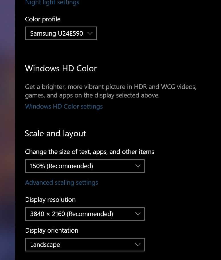Click the chevron arrow beside Samsung U24E590
Image resolution: width=221 pixels, height=260 pixels.
pyautogui.click(x=90, y=33)
